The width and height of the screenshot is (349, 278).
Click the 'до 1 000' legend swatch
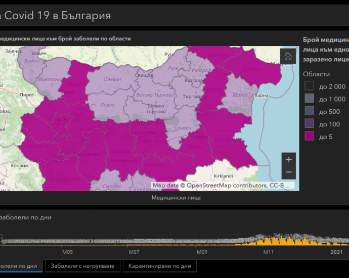pyautogui.click(x=310, y=98)
